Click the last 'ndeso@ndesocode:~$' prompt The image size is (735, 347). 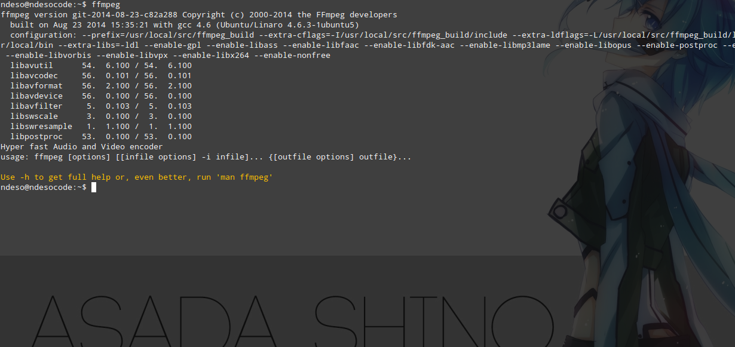click(x=44, y=188)
